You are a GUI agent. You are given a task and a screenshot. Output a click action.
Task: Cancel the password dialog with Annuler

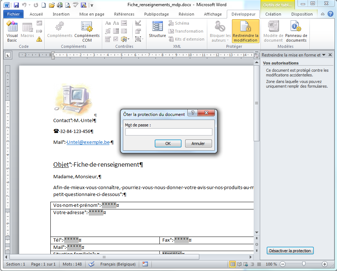[198, 143]
